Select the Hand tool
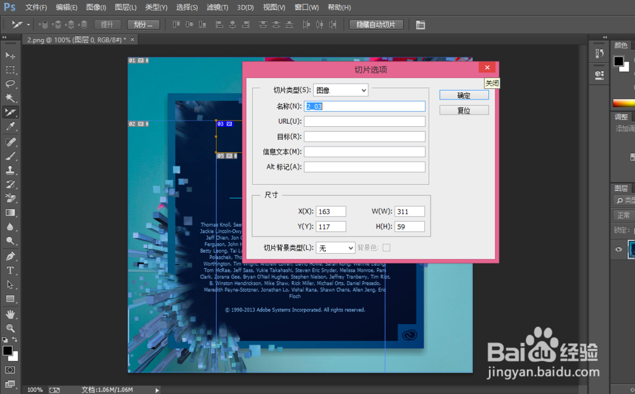The height and width of the screenshot is (394, 635). [10, 314]
